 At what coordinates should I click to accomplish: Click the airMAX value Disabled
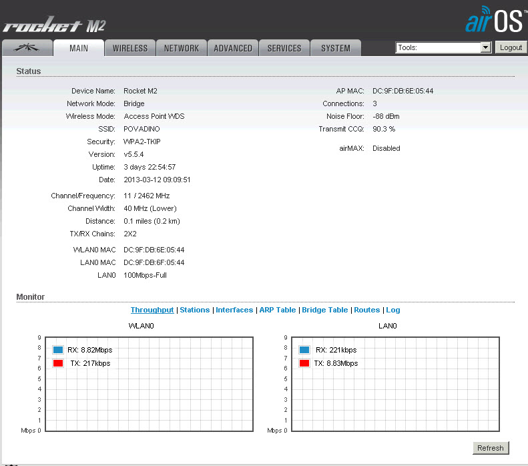pyautogui.click(x=386, y=148)
